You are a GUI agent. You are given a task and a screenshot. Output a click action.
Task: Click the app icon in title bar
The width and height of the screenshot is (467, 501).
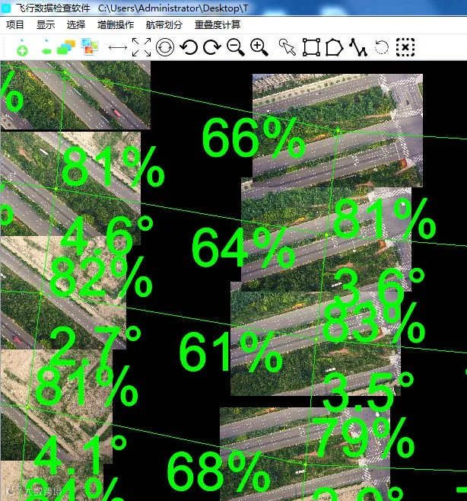pos(6,8)
